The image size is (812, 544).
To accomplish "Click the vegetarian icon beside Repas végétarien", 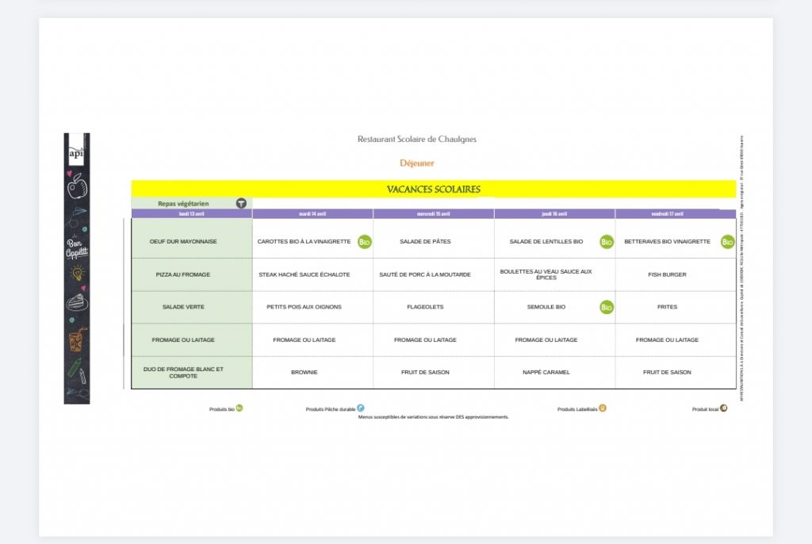I will click(241, 204).
